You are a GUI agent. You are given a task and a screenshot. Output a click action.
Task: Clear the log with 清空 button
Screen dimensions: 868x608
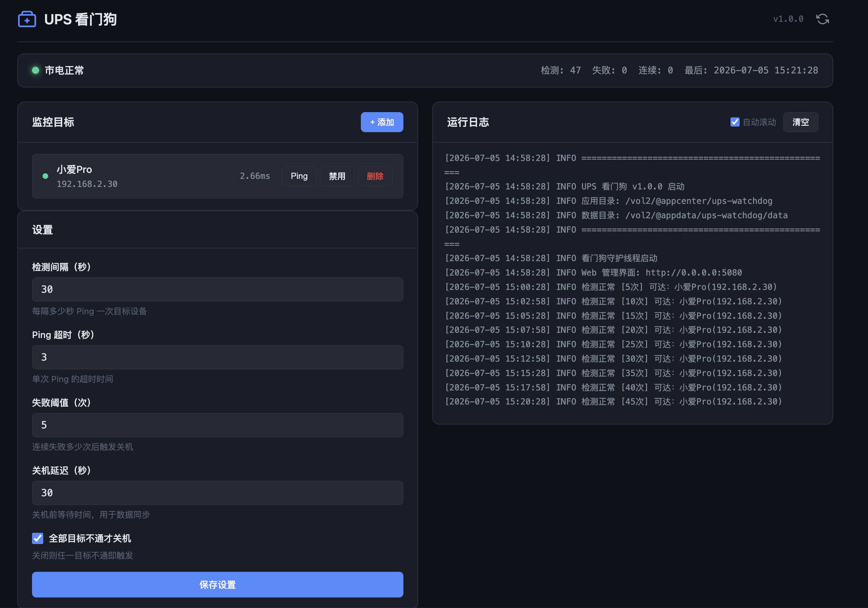point(800,122)
